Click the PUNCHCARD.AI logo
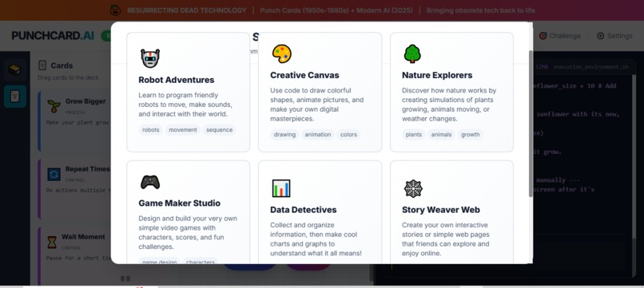Screen dimensions: 644x288 pyautogui.click(x=53, y=36)
